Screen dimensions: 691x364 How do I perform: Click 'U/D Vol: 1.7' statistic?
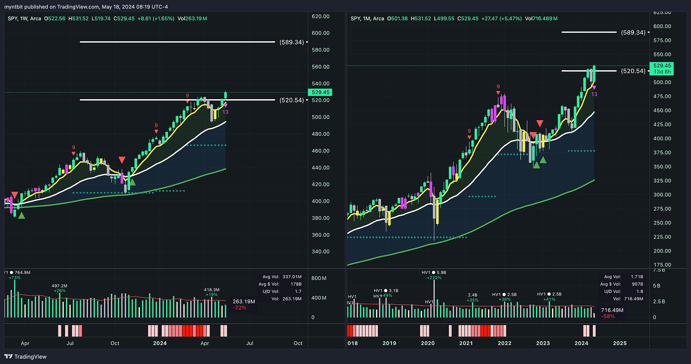[x=283, y=292]
